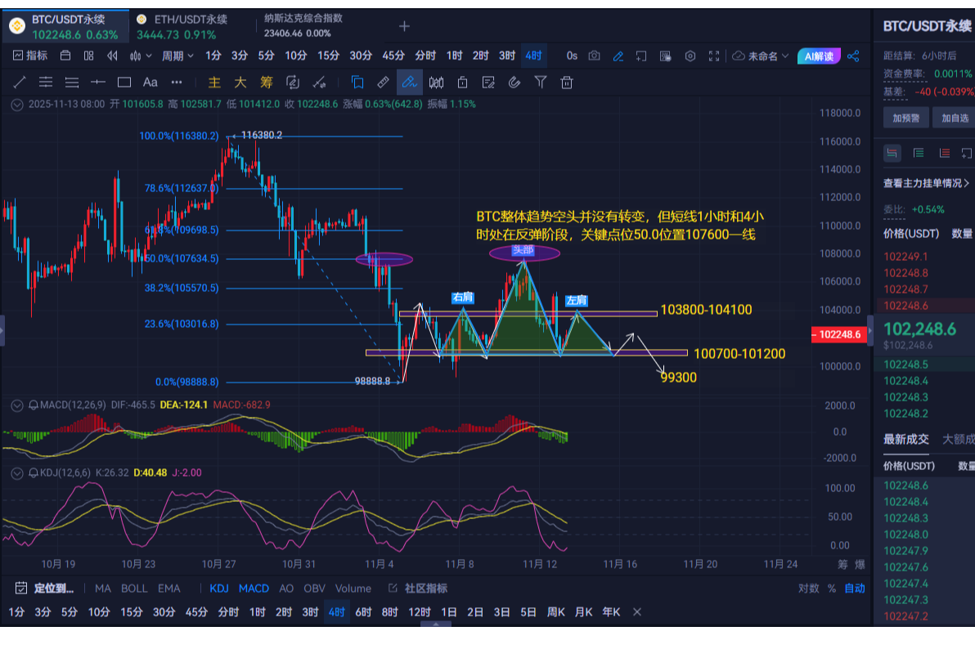Collapse the MACD indicator pane

16,405
